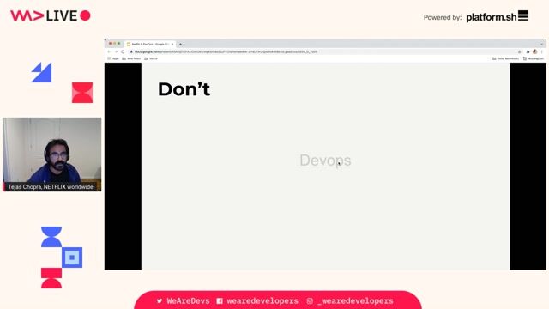This screenshot has width=549, height=309.
Task: Click the WeAreDevelopers LIVE logo
Action: tap(51, 15)
